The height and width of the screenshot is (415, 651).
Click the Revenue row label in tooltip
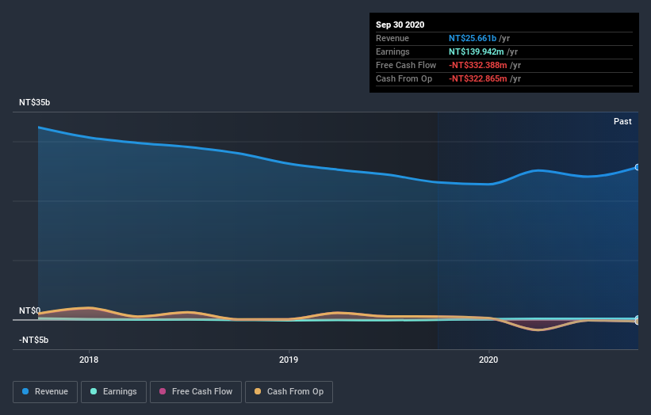coord(393,38)
